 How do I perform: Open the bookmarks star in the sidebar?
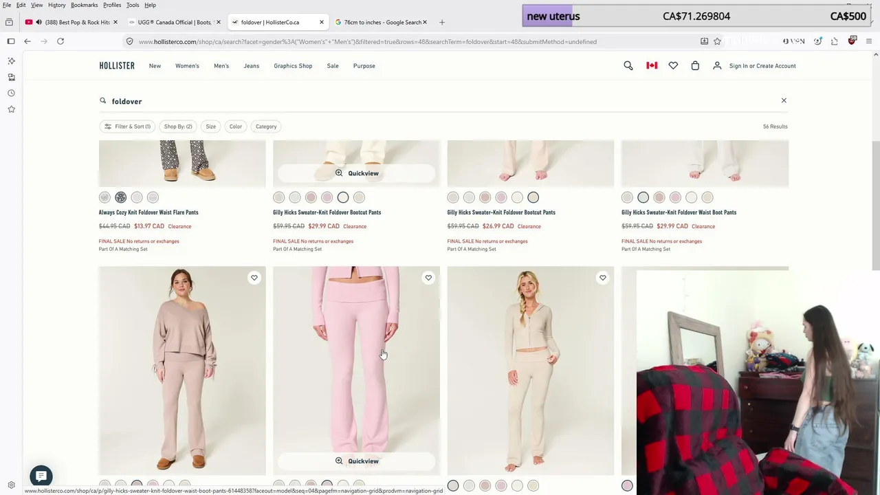[x=11, y=109]
